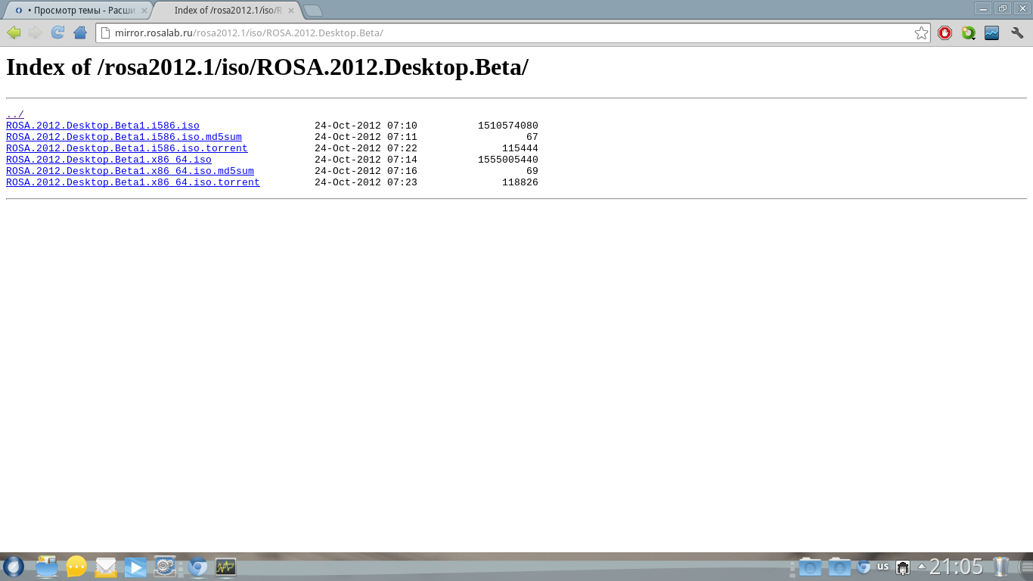Screen dimensions: 1033x581
Task: Go to parent directory ../ link
Action: 14,114
